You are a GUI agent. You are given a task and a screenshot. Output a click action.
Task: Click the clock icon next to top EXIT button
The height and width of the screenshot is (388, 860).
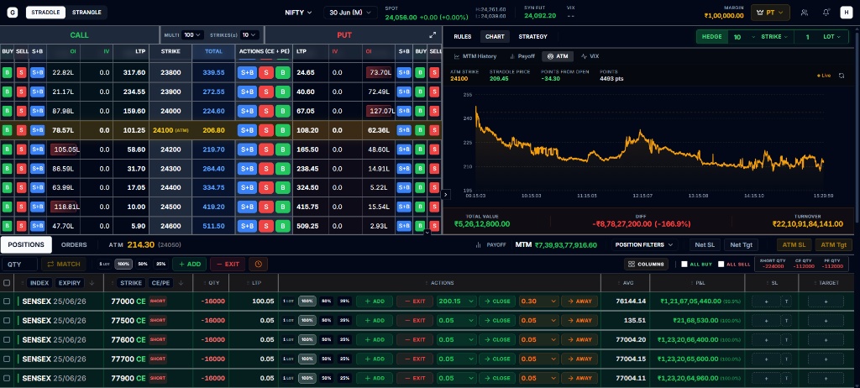(x=258, y=264)
